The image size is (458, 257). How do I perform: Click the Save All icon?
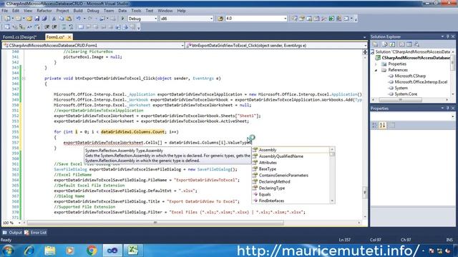click(44, 19)
